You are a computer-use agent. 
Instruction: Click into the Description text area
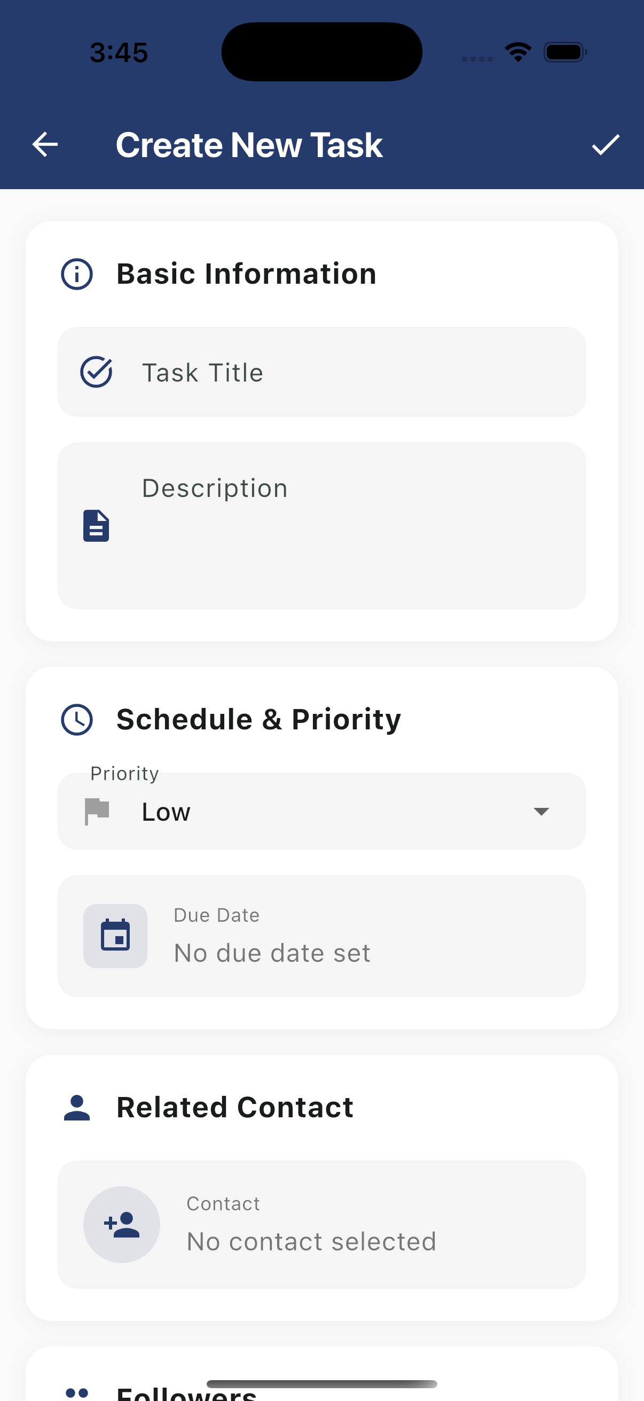[x=348, y=539]
